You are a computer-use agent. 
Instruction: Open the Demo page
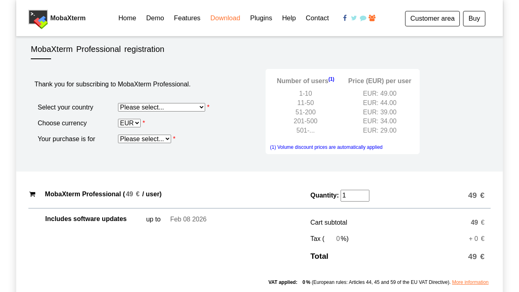(155, 18)
